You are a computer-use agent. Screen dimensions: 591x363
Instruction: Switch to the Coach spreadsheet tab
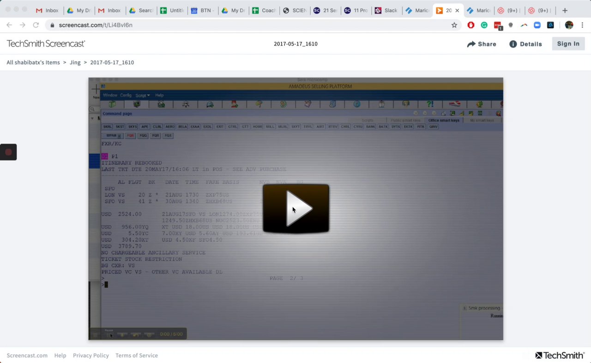pos(264,10)
